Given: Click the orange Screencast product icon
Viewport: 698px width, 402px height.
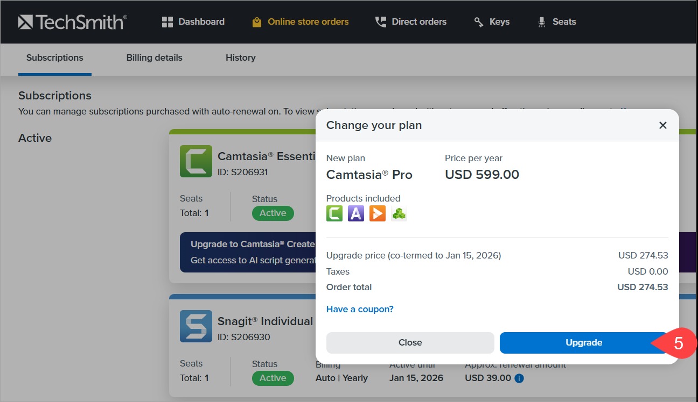Looking at the screenshot, I should (x=378, y=213).
